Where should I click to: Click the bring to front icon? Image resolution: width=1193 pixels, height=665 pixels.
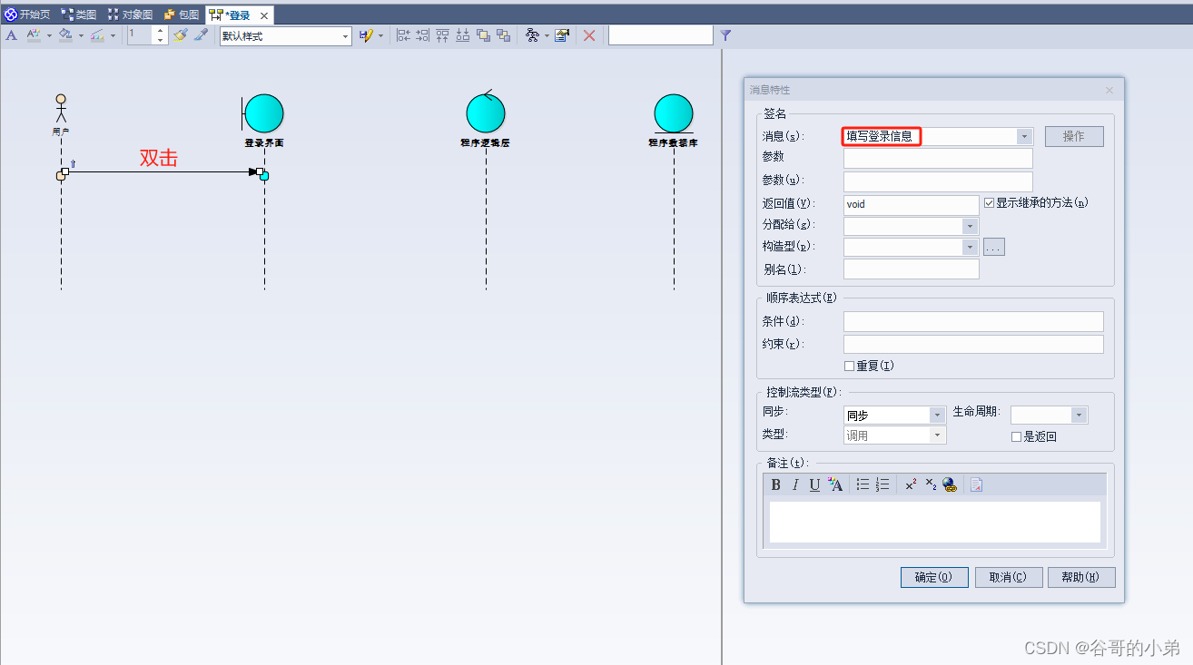(483, 35)
